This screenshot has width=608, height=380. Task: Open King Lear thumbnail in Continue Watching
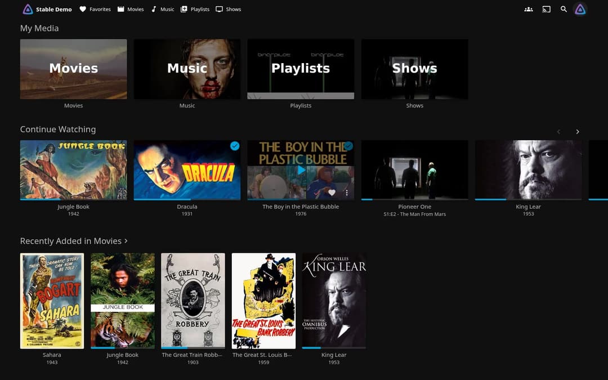[528, 170]
